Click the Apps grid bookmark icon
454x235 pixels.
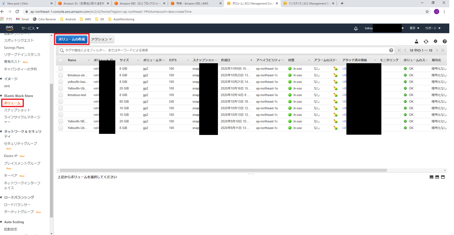point(2,19)
